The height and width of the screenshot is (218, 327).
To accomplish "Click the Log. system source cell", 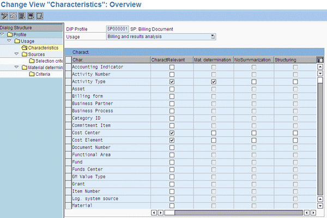I will pos(111,198).
